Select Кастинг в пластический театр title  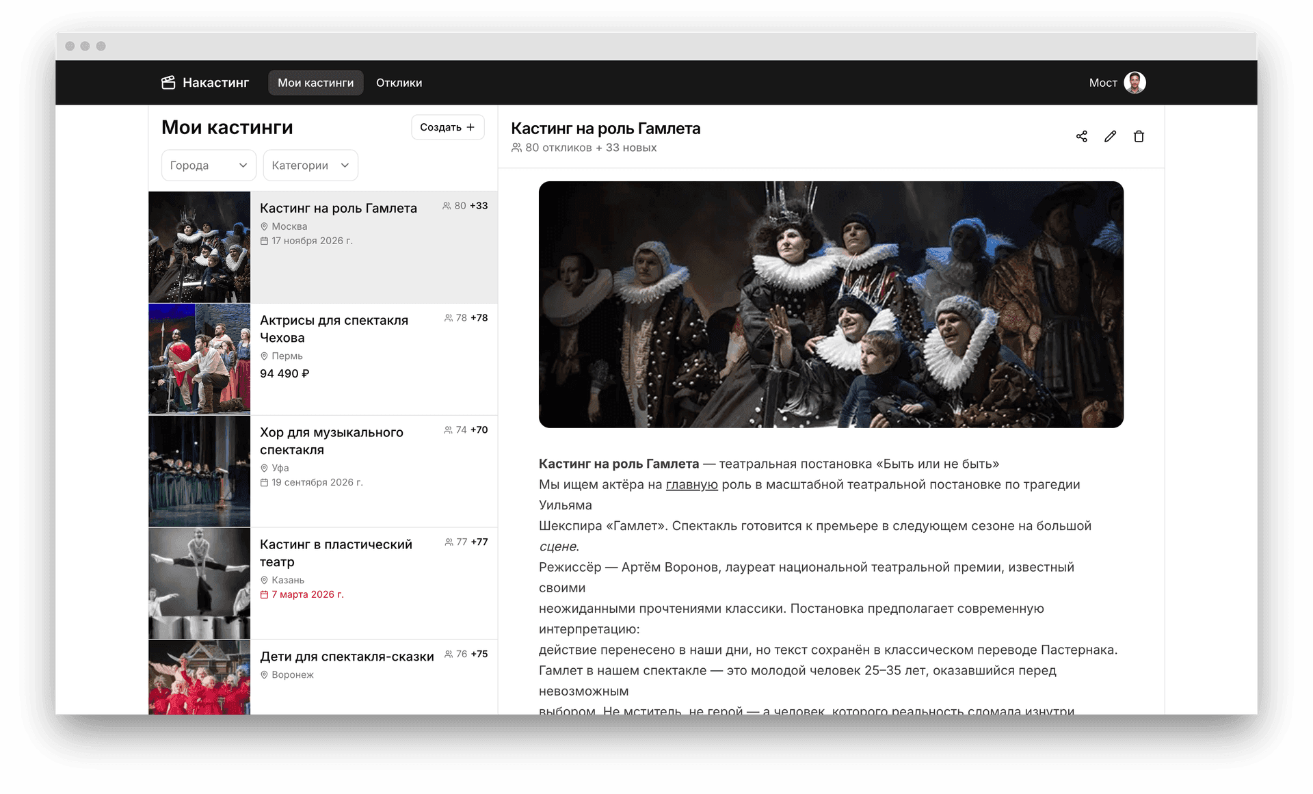coord(336,553)
